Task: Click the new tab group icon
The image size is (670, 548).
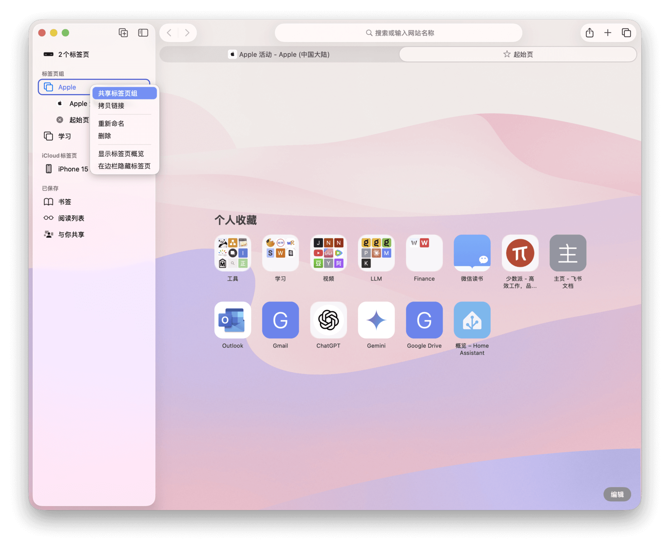Action: (123, 33)
